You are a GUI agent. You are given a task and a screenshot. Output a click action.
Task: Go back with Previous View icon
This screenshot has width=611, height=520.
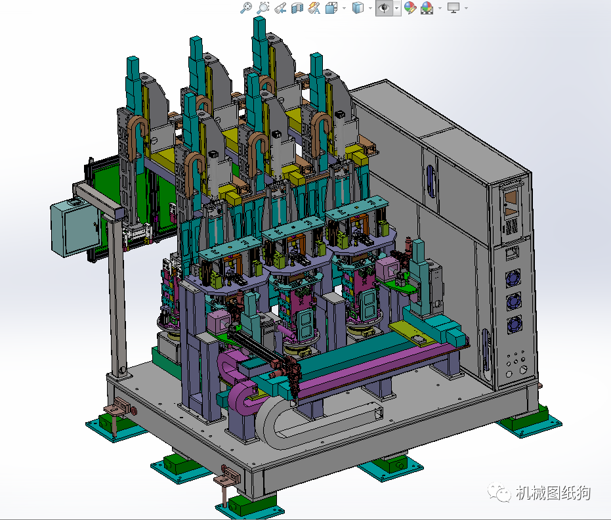280,8
